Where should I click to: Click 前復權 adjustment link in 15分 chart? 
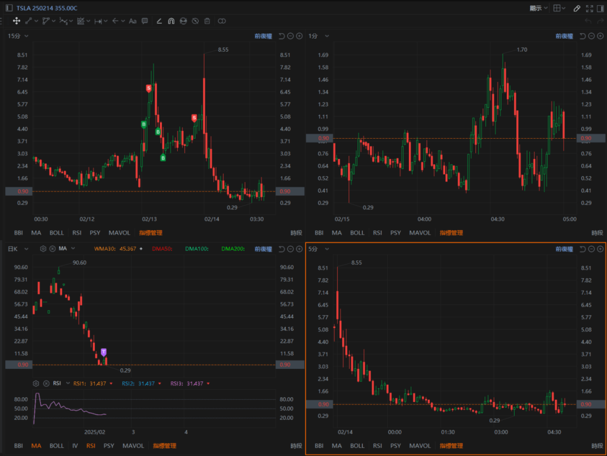pyautogui.click(x=264, y=36)
